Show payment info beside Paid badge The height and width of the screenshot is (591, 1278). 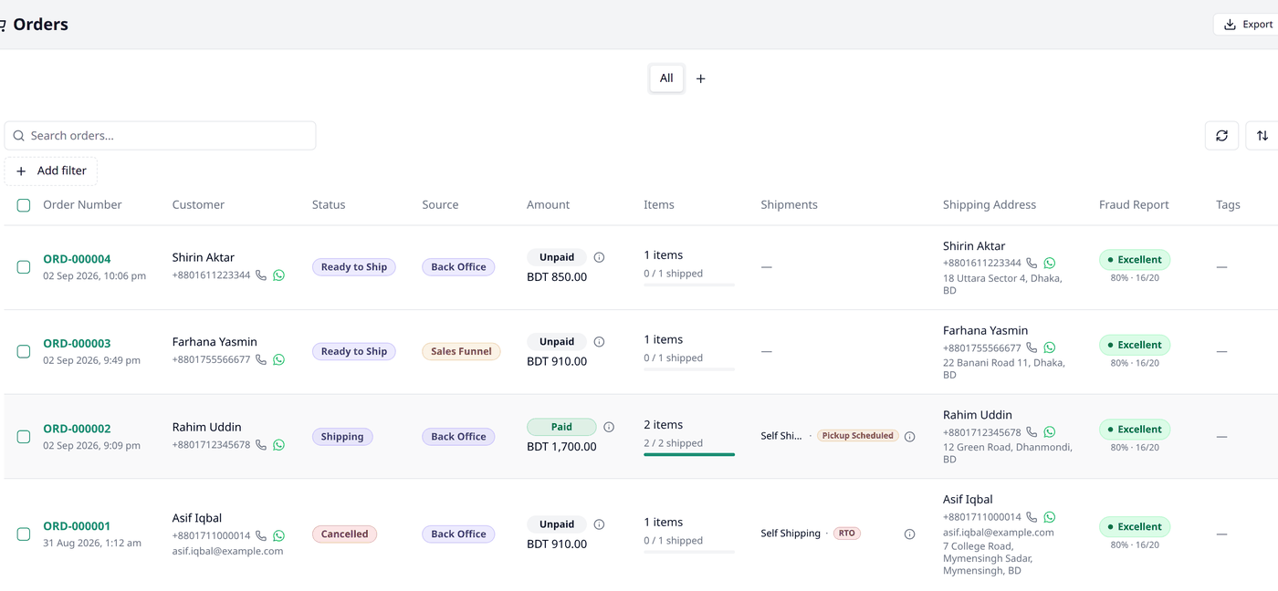(x=609, y=427)
